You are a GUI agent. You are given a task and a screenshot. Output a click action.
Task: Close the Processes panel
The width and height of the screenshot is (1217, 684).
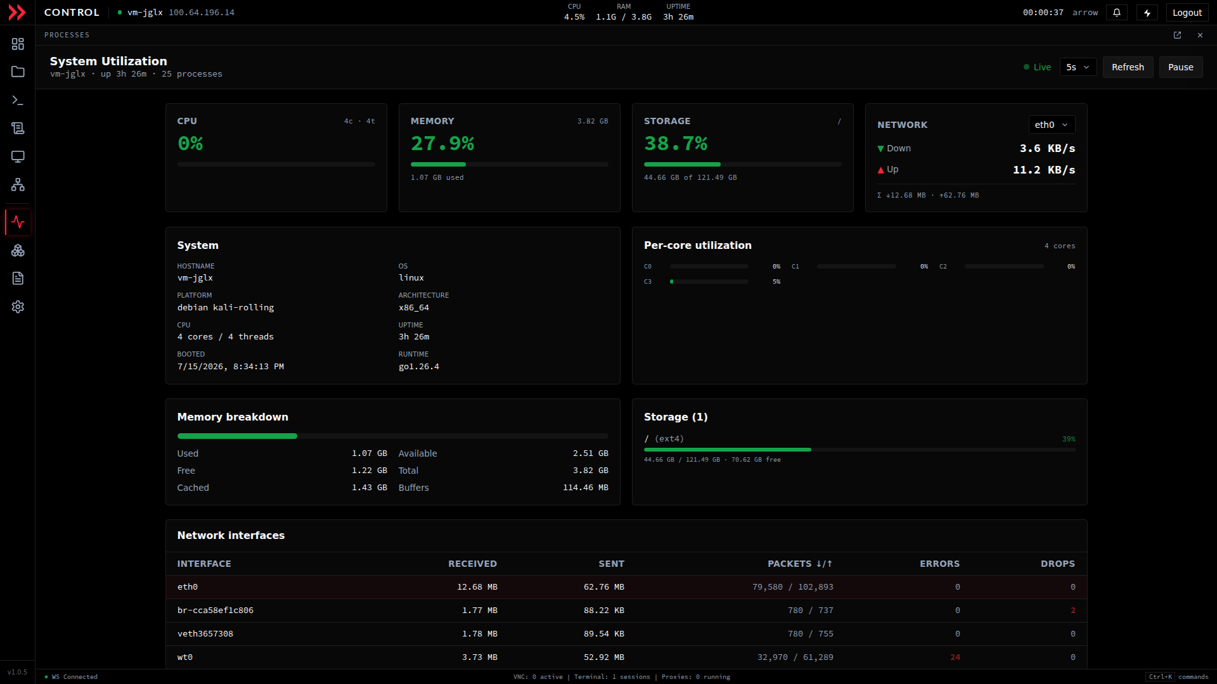[1200, 35]
